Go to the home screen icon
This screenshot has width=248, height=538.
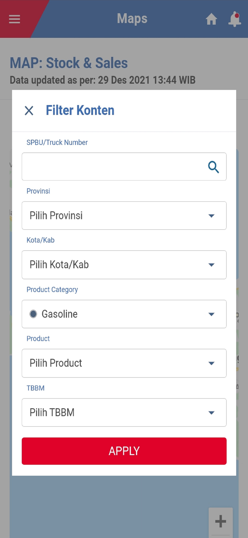(211, 19)
